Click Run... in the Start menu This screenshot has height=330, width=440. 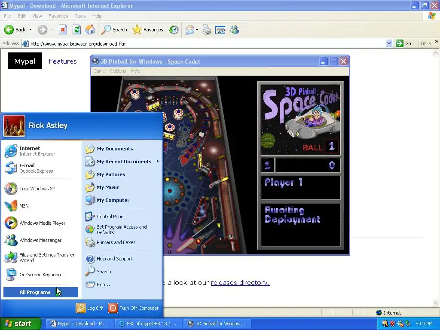tap(122, 284)
